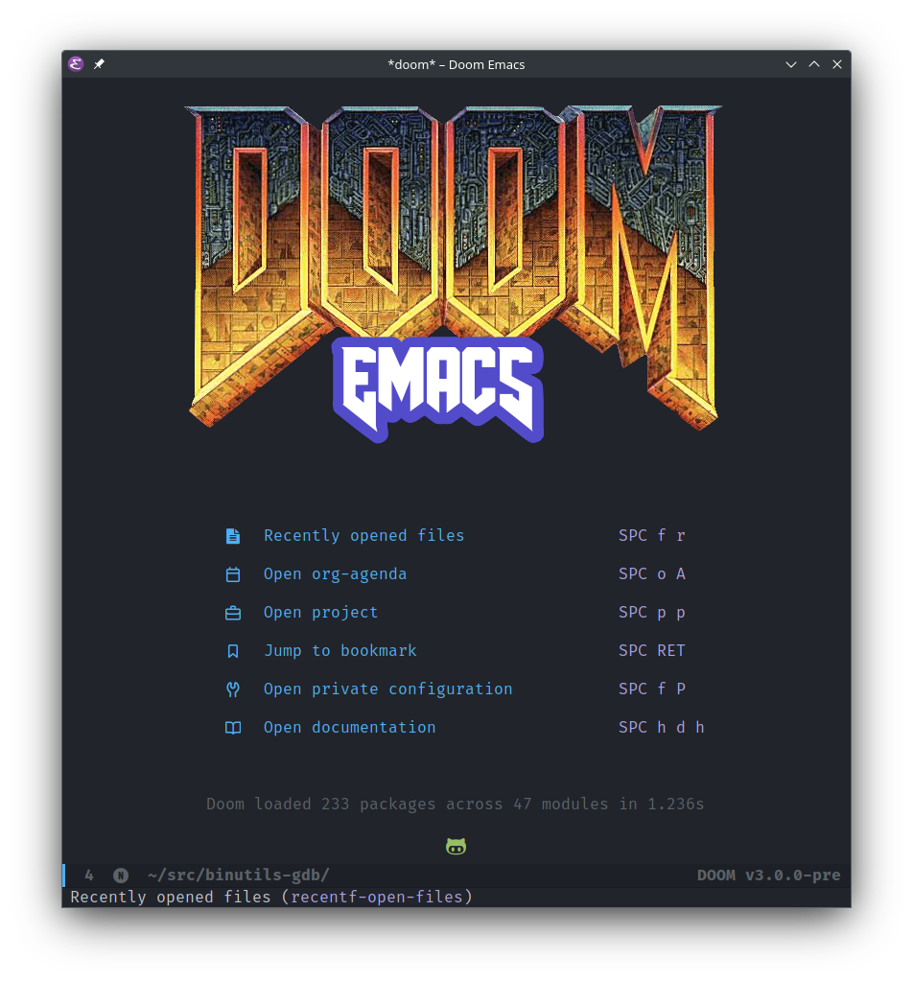Viewport: 913px width, 981px height.
Task: Click the Emacs application icon in title bar
Action: click(x=77, y=64)
